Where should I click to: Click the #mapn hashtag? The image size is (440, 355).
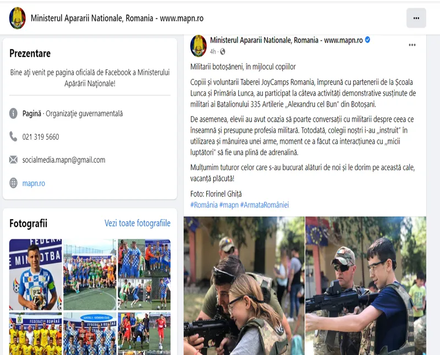point(229,205)
